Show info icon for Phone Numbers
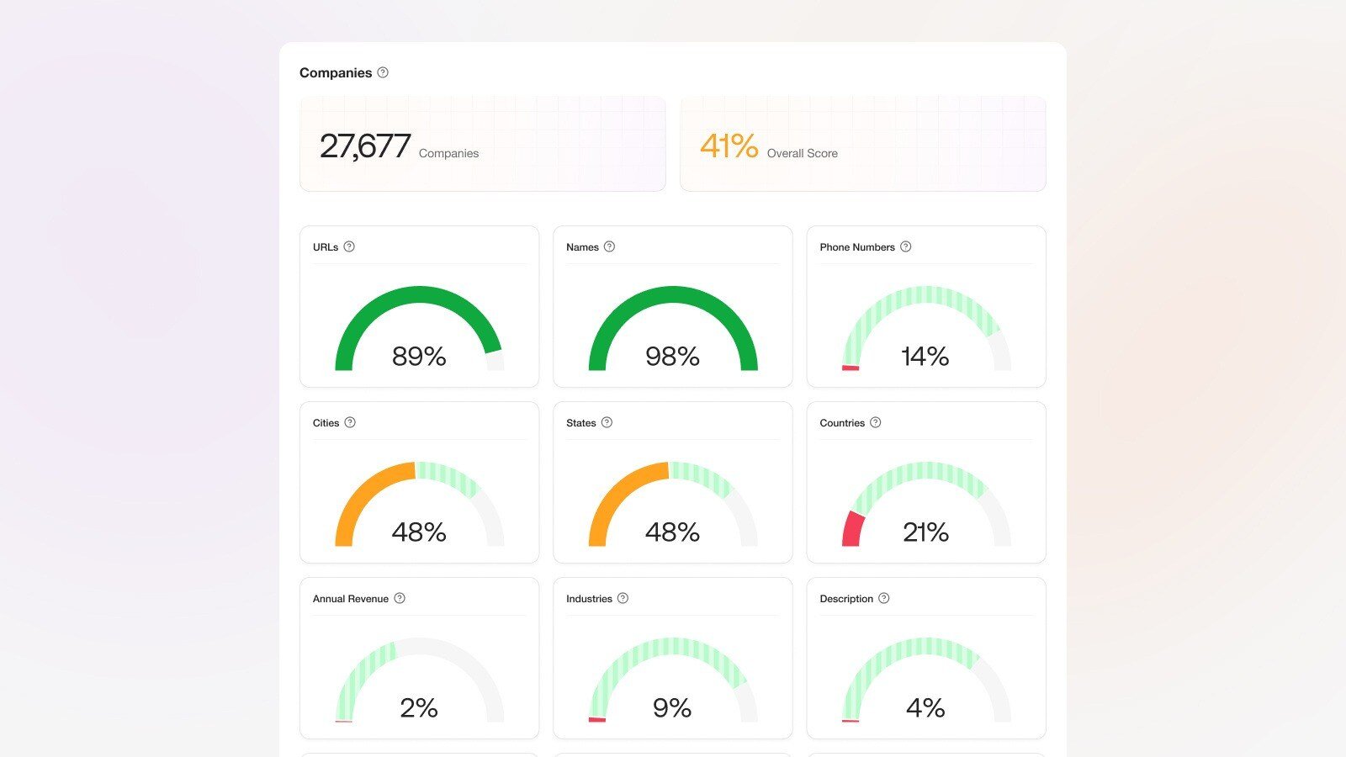This screenshot has width=1346, height=757. 906,246
